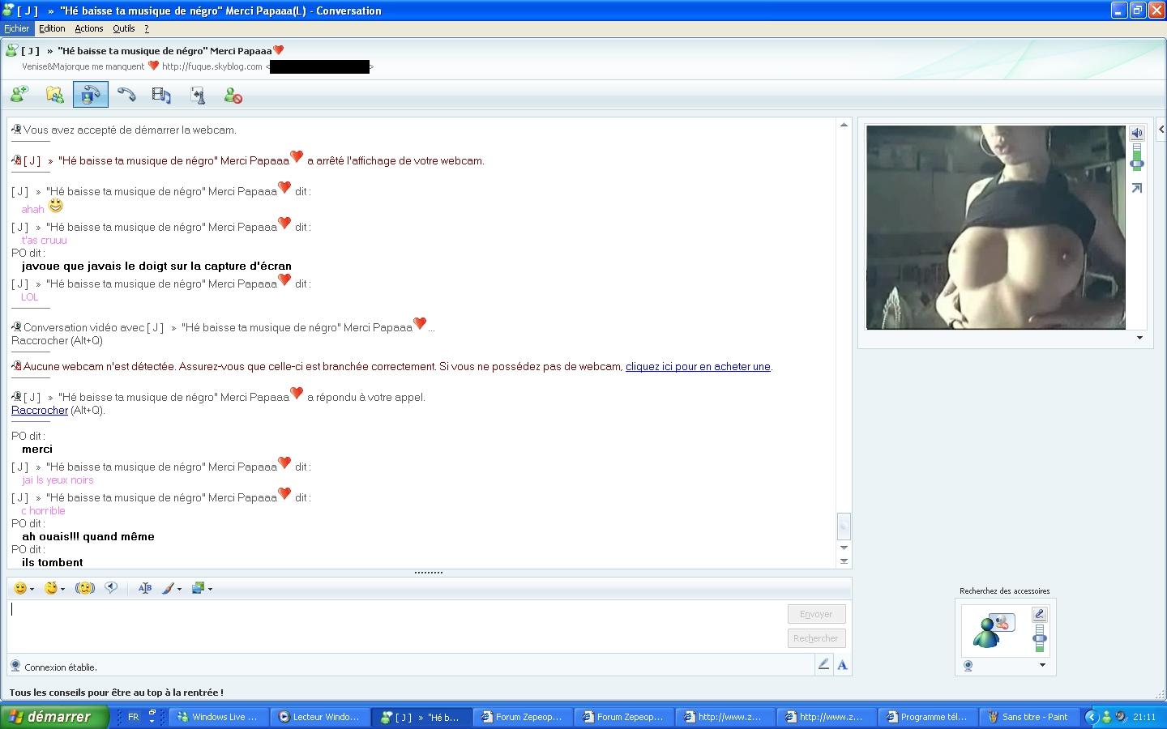Click inside the message text input area
The height and width of the screenshot is (729, 1167).
click(397, 625)
